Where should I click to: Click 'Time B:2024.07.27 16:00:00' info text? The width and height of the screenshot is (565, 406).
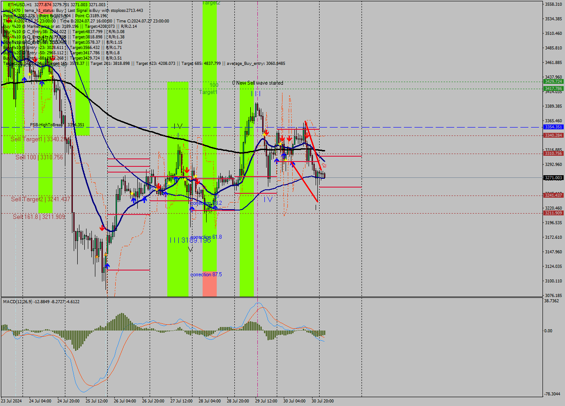pyautogui.click(x=87, y=21)
